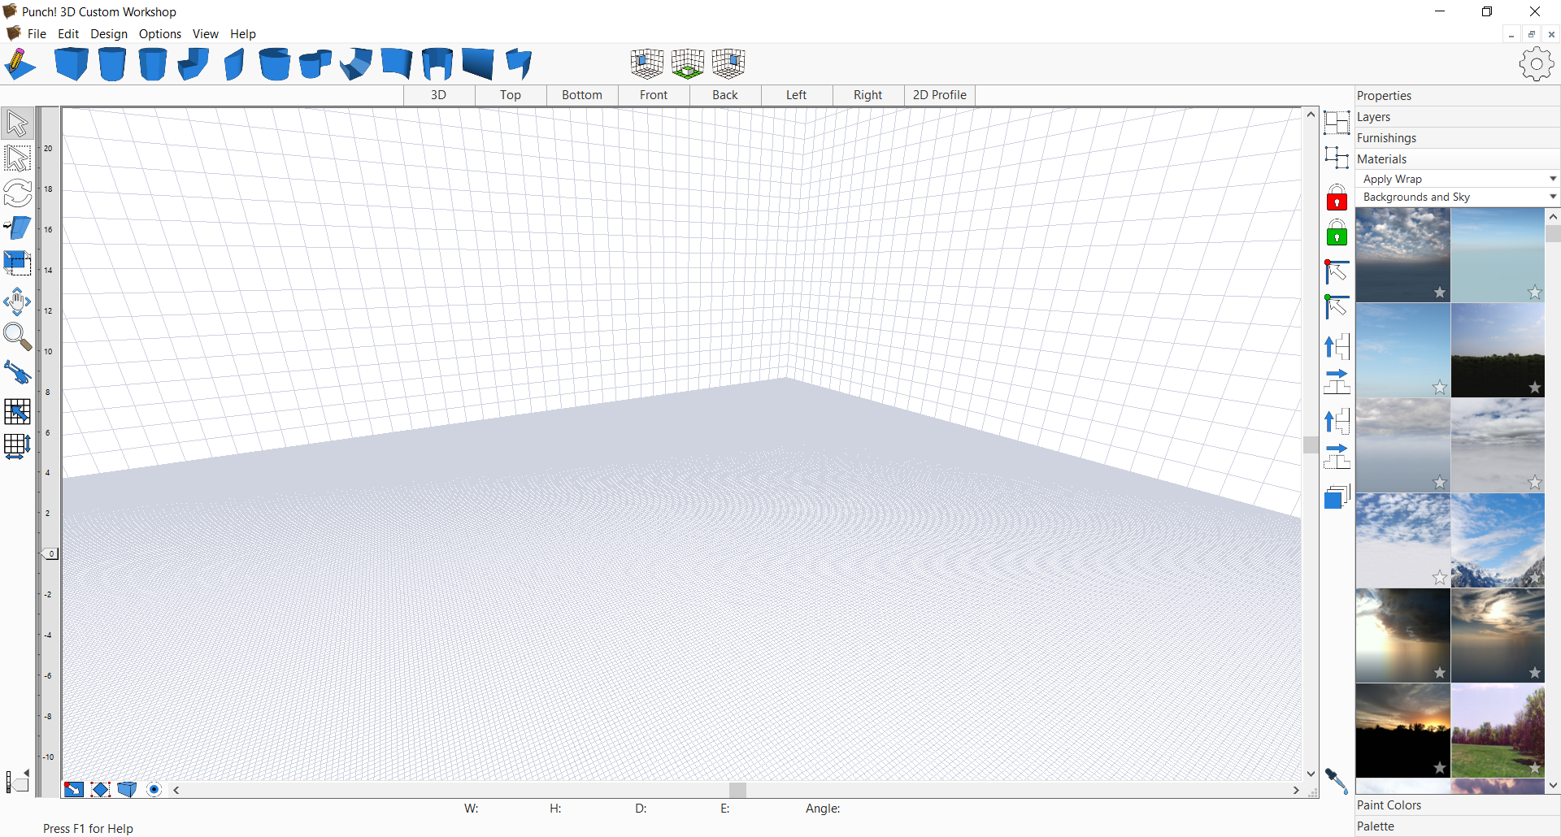Click the left-wall grid view icon
Viewport: 1561px width, 837px height.
647,63
